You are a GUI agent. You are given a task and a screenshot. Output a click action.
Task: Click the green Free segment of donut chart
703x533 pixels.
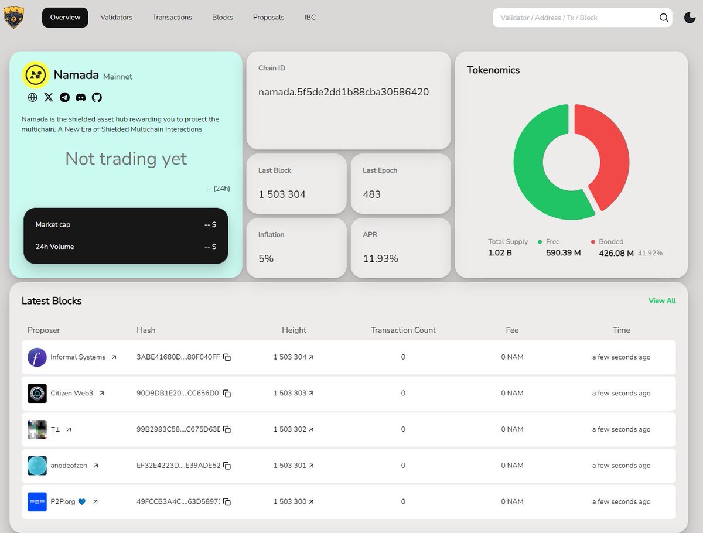[x=528, y=170]
